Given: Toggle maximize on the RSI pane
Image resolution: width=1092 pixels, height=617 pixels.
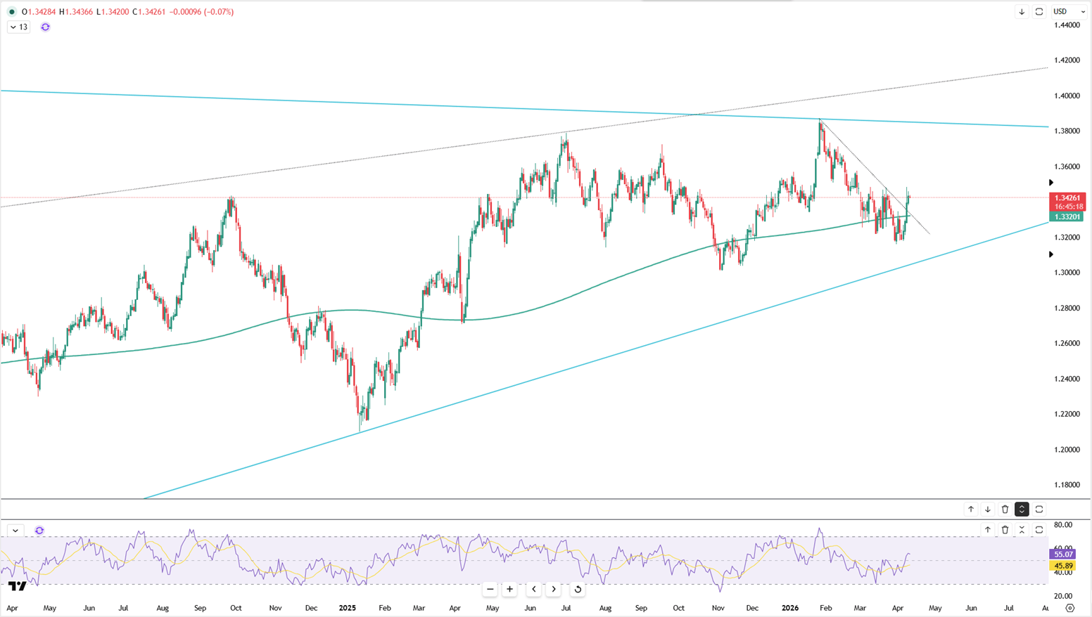Looking at the screenshot, I should pyautogui.click(x=1039, y=530).
